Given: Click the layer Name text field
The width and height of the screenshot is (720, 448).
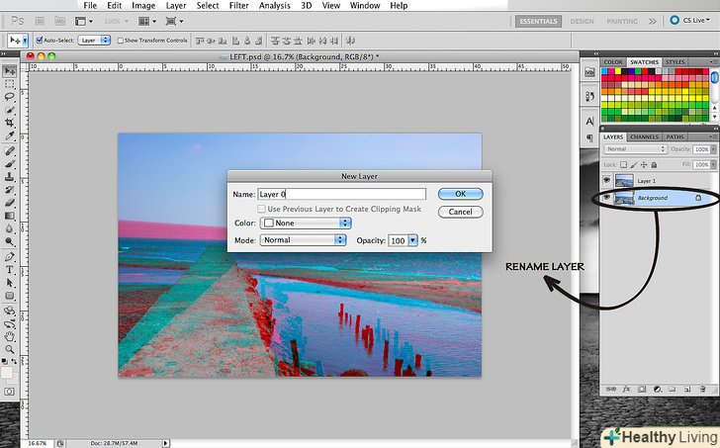Looking at the screenshot, I should point(341,195).
